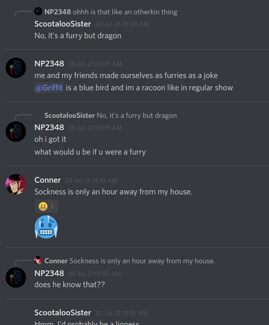Screen dimensions: 269x325
Task: Click NP2348's avatar next to furries joke message
Action: (x=16, y=68)
